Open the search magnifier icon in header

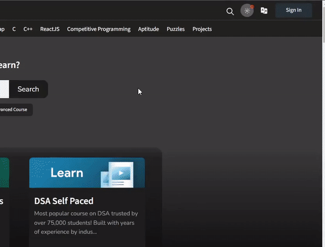coord(230,11)
